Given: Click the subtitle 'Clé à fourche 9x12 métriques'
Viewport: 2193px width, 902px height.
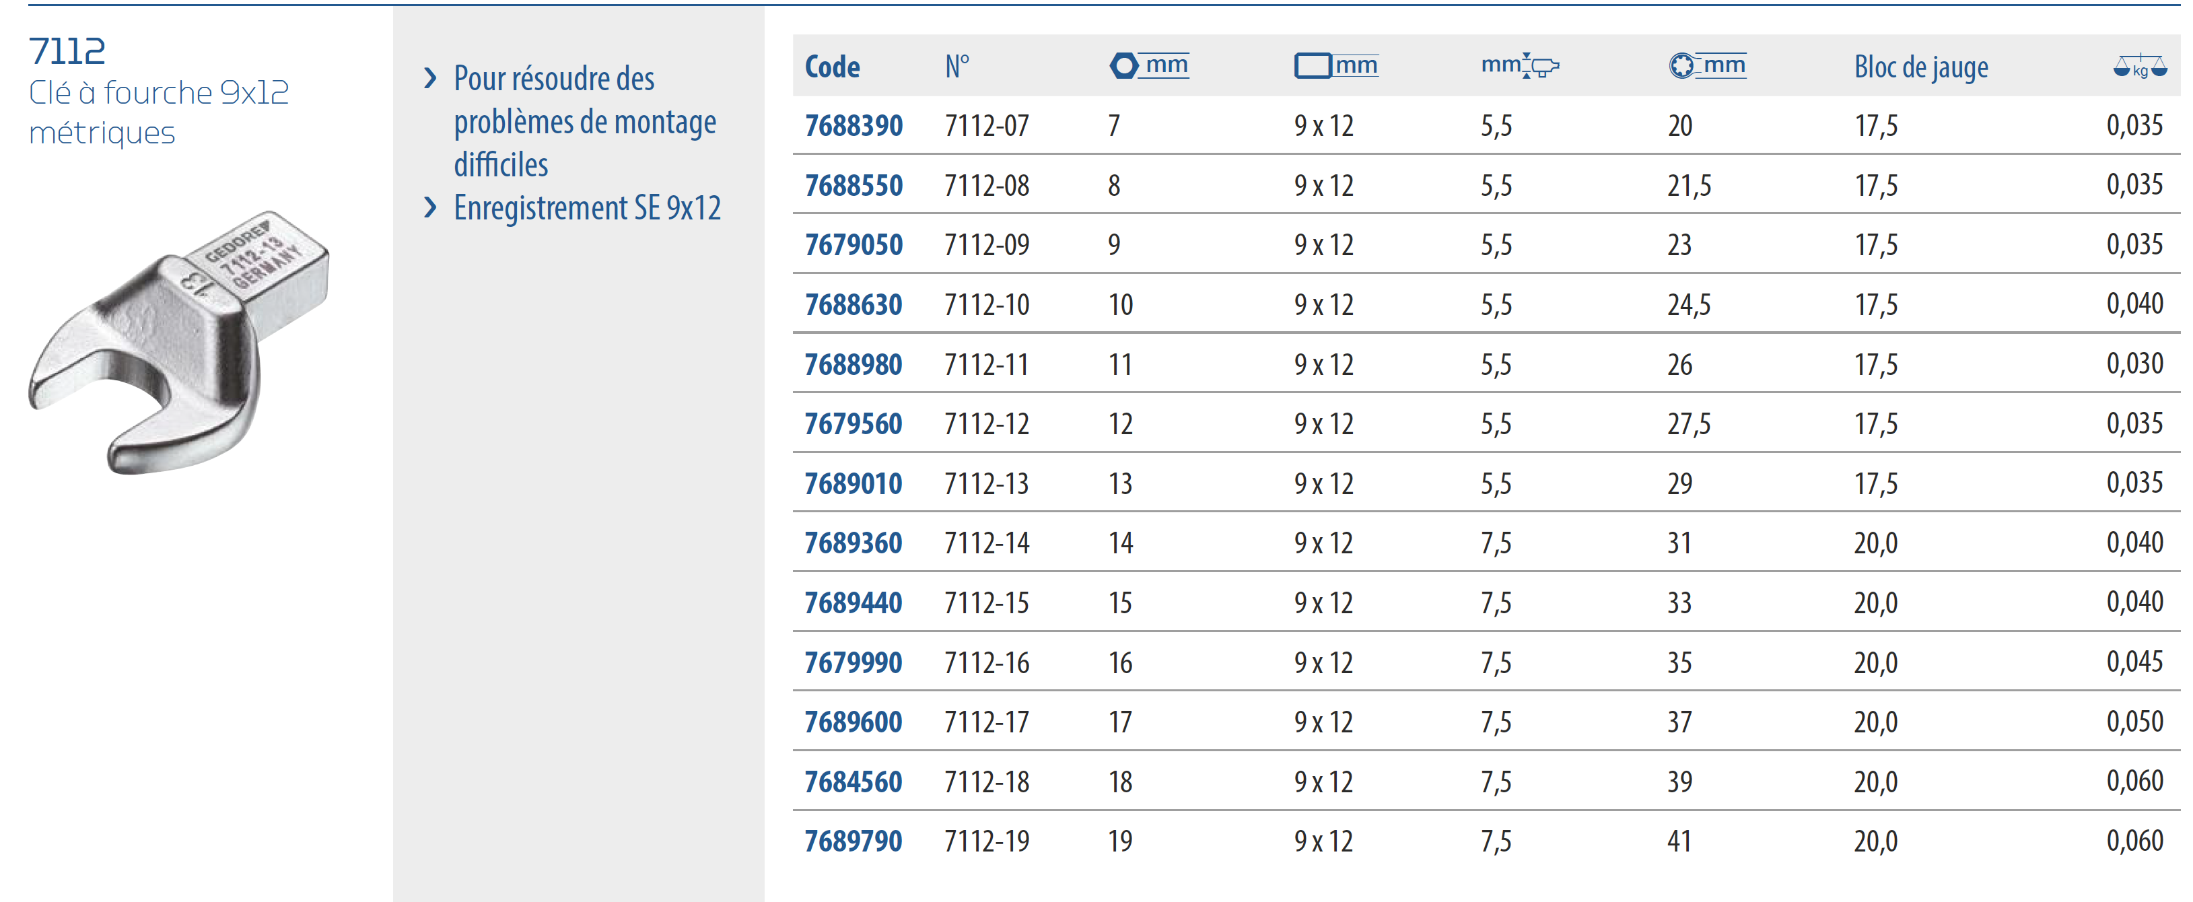Looking at the screenshot, I should coord(160,112).
